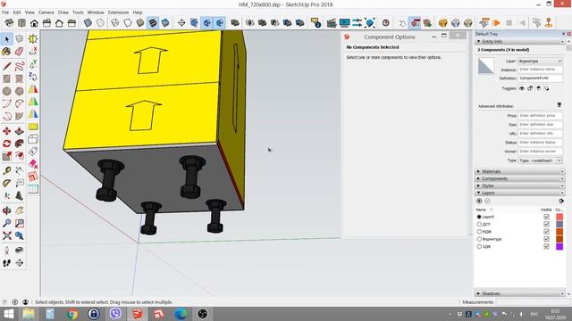Viewport: 572px width, 321px height.
Task: Click the Visible column header in Layers
Action: [x=546, y=210]
